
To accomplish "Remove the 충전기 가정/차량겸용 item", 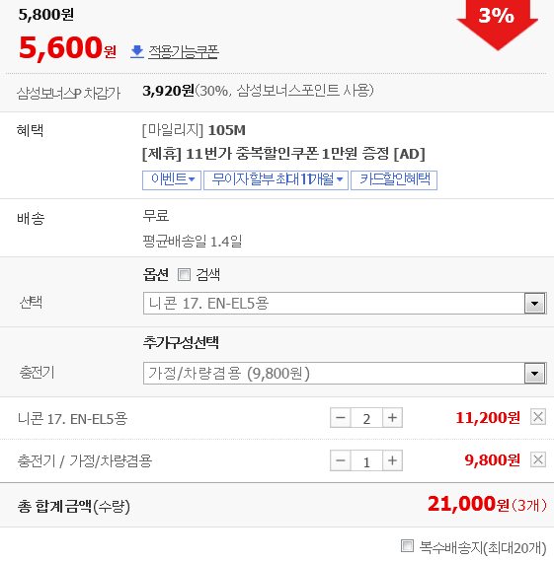I will point(538,459).
